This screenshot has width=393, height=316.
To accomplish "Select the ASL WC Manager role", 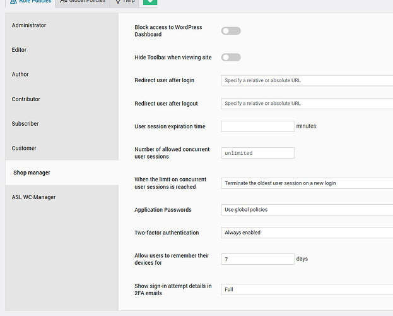I will (x=33, y=197).
